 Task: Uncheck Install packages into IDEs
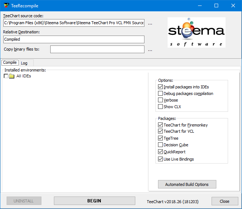160,87
